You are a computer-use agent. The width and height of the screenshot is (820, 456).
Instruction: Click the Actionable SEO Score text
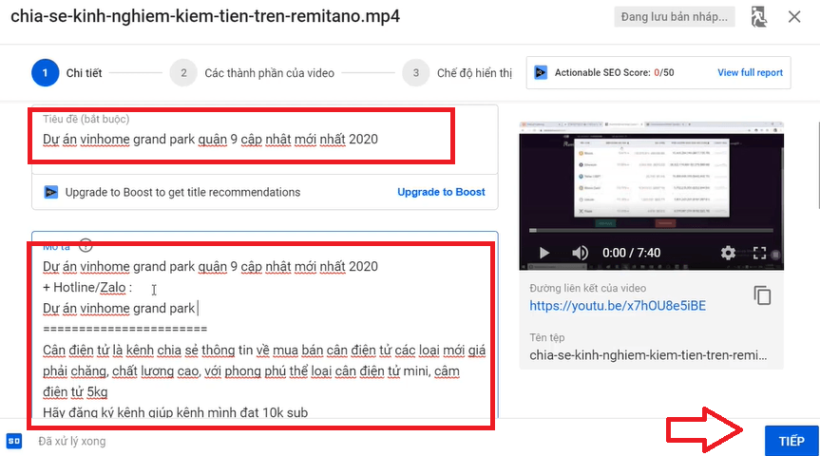(x=614, y=73)
